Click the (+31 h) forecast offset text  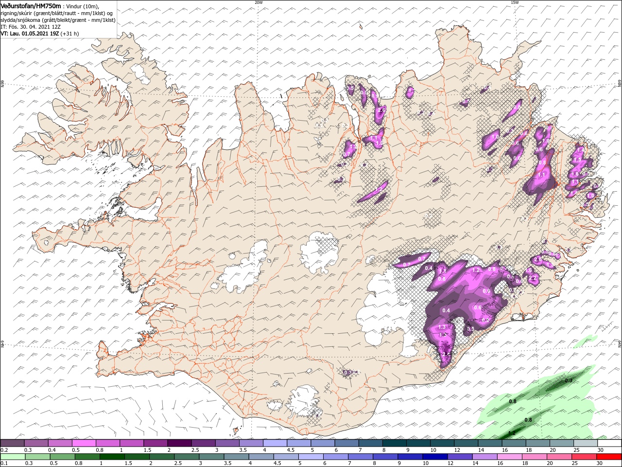(x=69, y=34)
